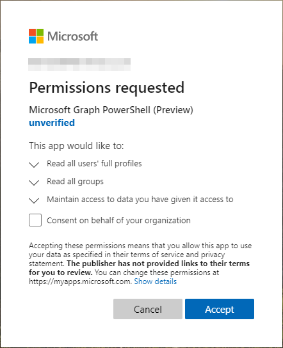Select the blurred account email line
Image resolution: width=283 pixels, height=348 pixels.
tap(79, 65)
